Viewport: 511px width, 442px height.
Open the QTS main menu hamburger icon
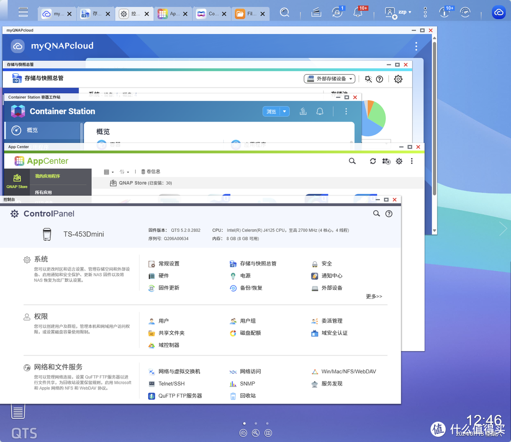23,13
